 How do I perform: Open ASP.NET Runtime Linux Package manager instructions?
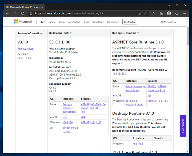pos(135,88)
